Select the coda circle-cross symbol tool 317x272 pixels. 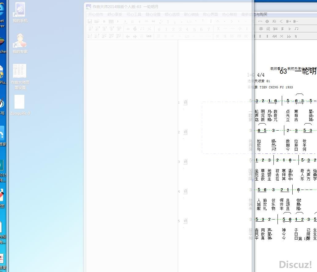pyautogui.click(x=267, y=21)
